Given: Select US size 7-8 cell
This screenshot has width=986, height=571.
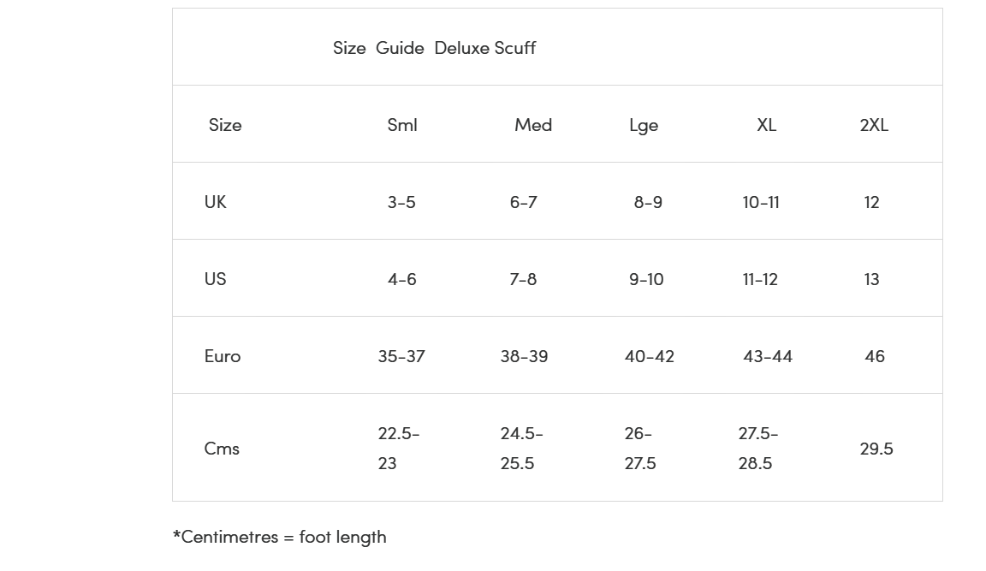Looking at the screenshot, I should [x=523, y=278].
